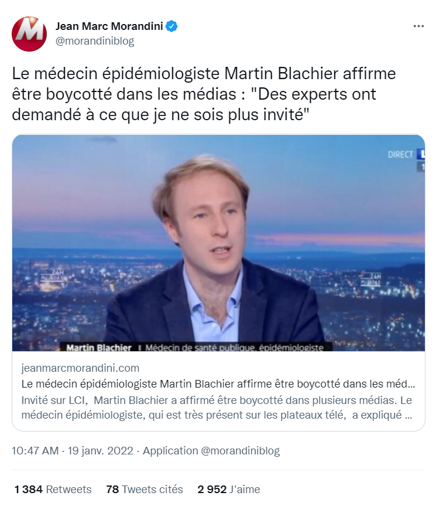Open Jean Marc Morandini's profile name
Viewport: 436px width, 506px height.
(109, 26)
